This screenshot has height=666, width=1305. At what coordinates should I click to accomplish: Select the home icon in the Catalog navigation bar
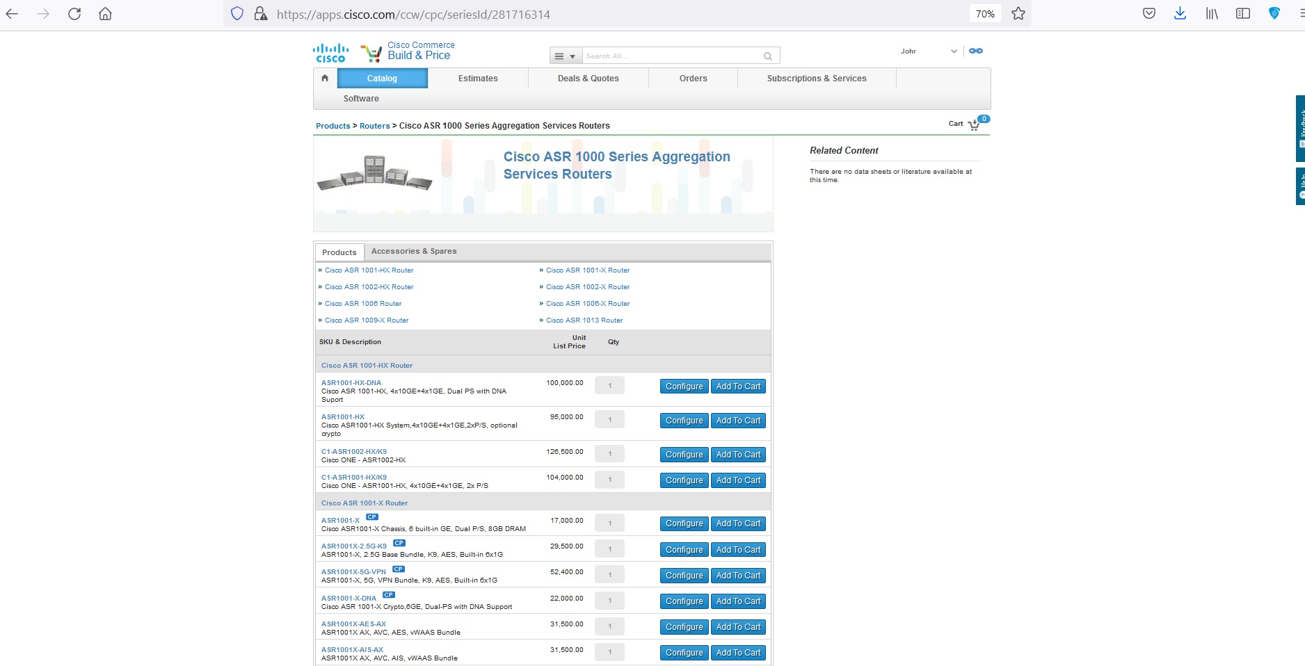(324, 78)
